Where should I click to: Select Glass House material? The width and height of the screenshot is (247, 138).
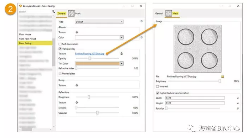click(x=25, y=34)
